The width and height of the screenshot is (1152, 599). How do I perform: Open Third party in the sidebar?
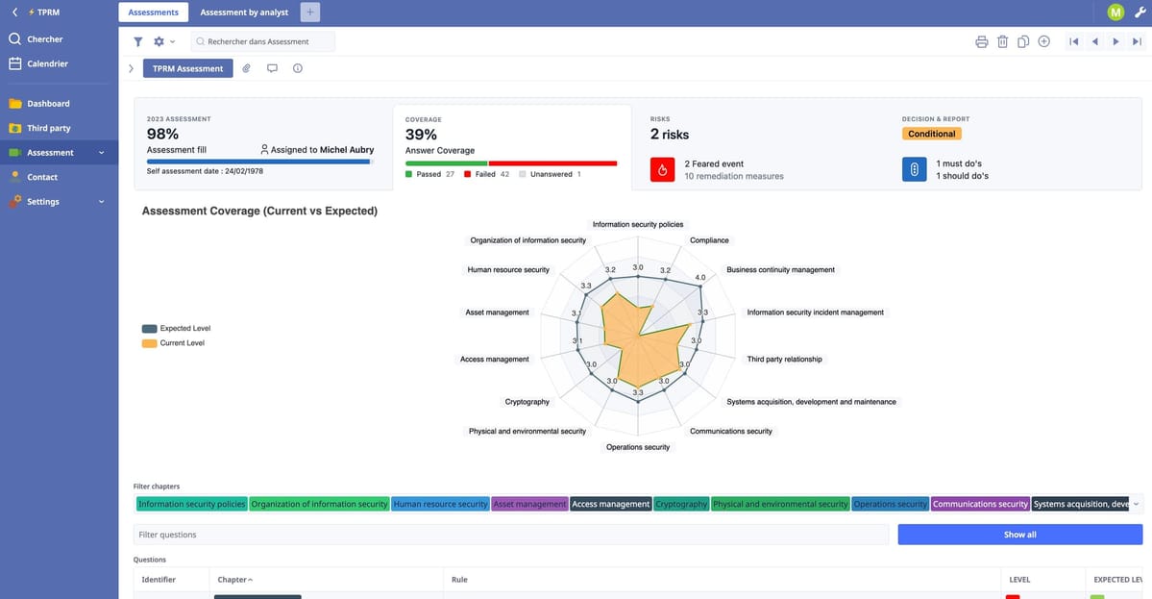point(48,128)
